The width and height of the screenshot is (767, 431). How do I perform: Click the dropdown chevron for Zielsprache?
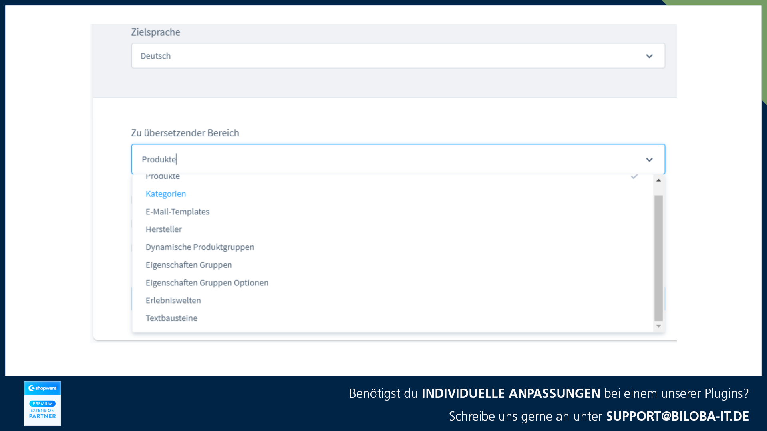[649, 56]
